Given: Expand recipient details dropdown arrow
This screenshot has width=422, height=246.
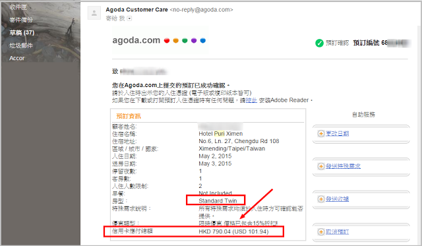Looking at the screenshot, I should coord(129,18).
